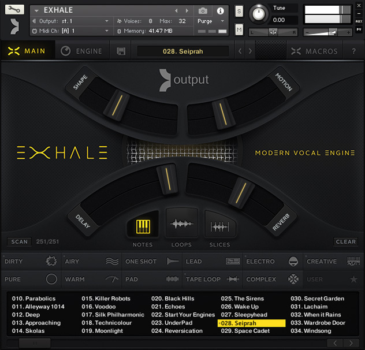Open the wrench instrument options icon
The height and width of the screenshot is (350, 365).
pyautogui.click(x=14, y=10)
